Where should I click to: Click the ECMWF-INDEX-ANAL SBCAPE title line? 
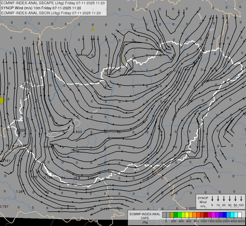[x=53, y=3]
